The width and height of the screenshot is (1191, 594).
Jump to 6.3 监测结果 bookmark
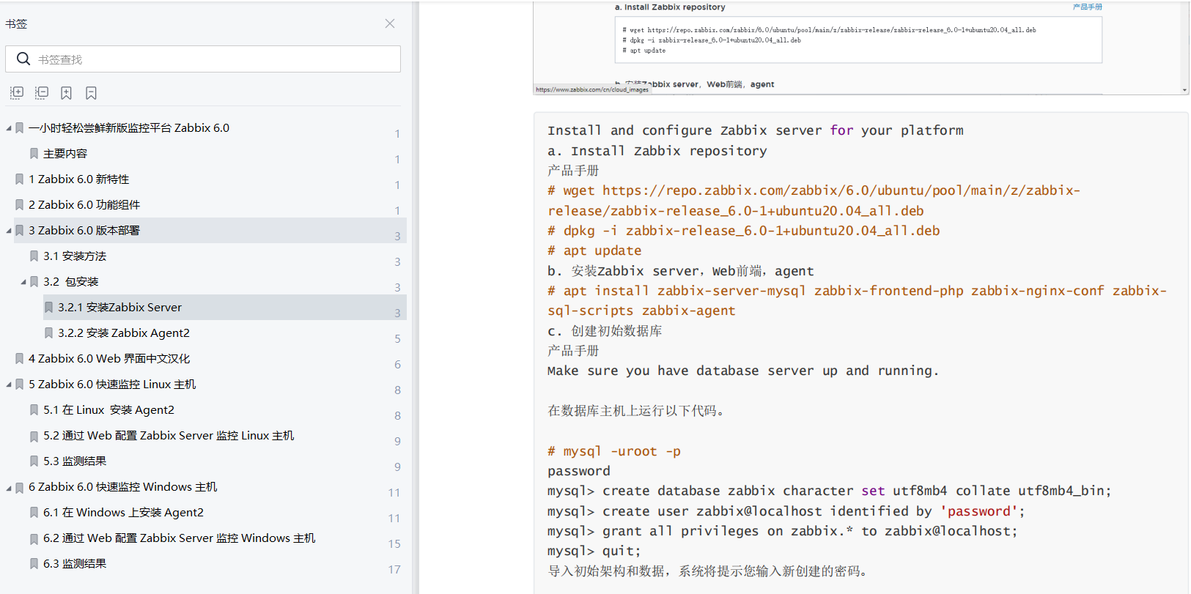pyautogui.click(x=75, y=563)
